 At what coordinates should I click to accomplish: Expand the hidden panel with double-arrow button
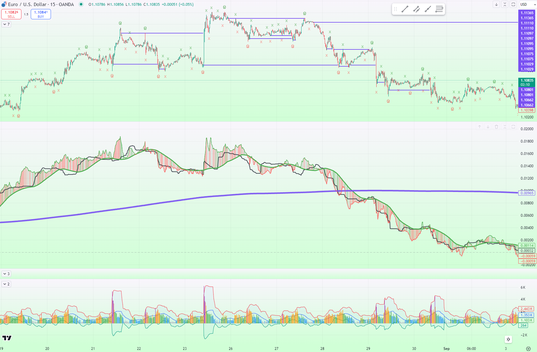coord(508,339)
